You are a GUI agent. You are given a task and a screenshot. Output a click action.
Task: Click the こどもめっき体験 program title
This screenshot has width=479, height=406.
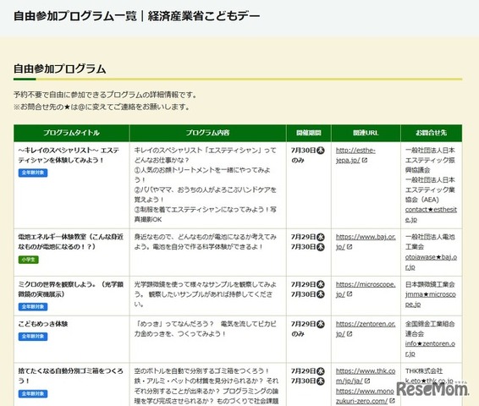point(43,324)
